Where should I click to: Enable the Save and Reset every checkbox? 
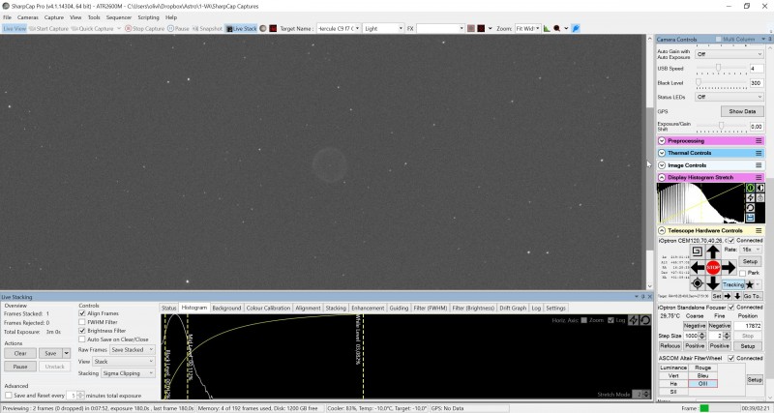point(9,396)
